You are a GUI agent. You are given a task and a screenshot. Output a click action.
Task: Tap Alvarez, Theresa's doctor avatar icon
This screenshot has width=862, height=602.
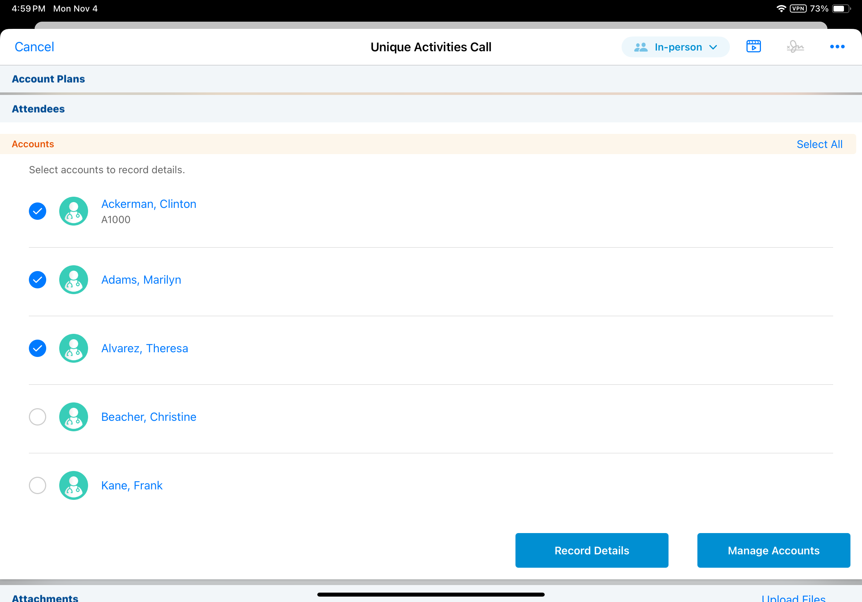[x=74, y=348]
